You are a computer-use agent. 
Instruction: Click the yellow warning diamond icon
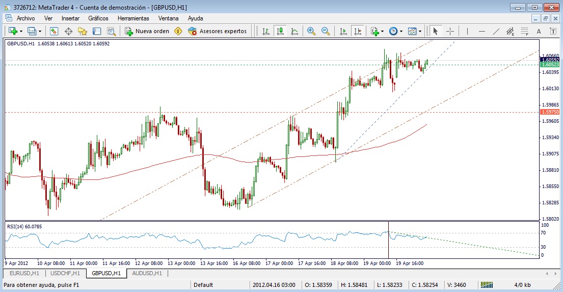pos(178,31)
